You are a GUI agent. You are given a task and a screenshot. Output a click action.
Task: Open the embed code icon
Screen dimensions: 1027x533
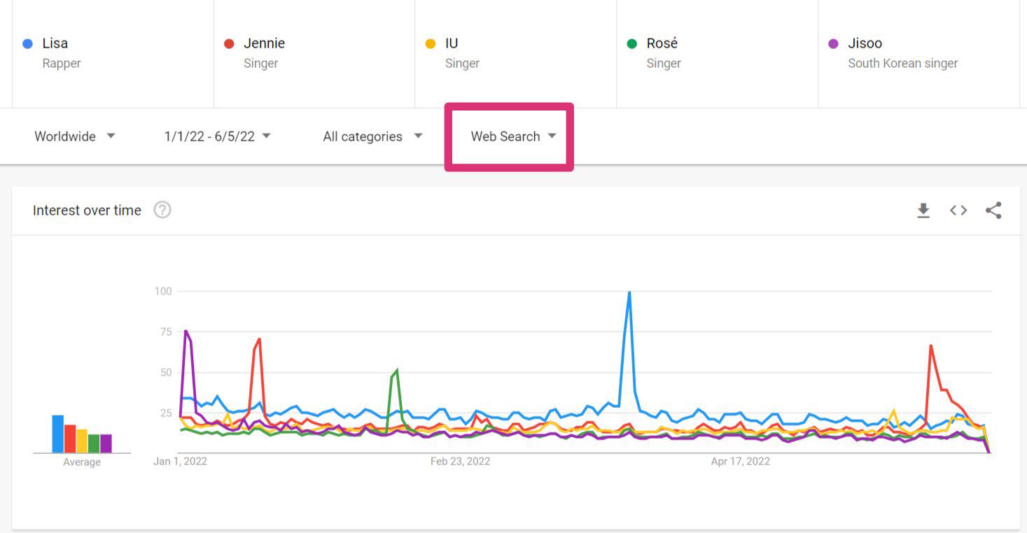(x=958, y=211)
